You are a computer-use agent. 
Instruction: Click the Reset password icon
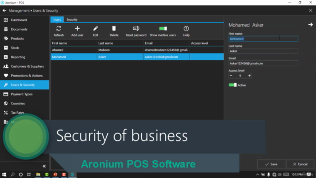point(136,29)
